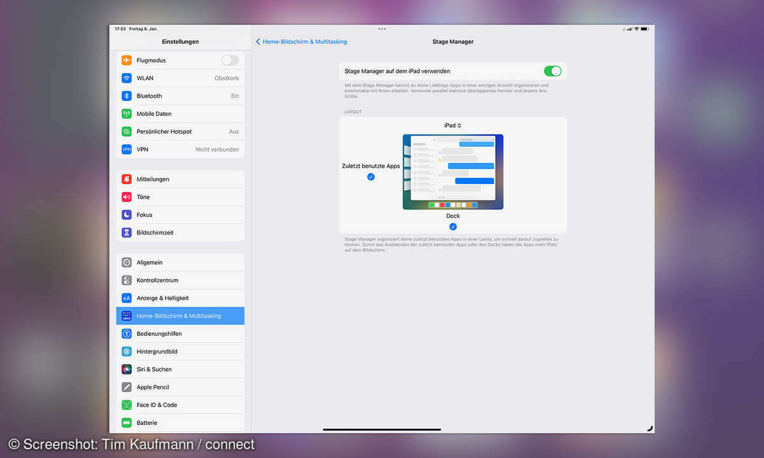Tap the Stage Manager layout preview image
The width and height of the screenshot is (764, 458).
[x=453, y=172]
